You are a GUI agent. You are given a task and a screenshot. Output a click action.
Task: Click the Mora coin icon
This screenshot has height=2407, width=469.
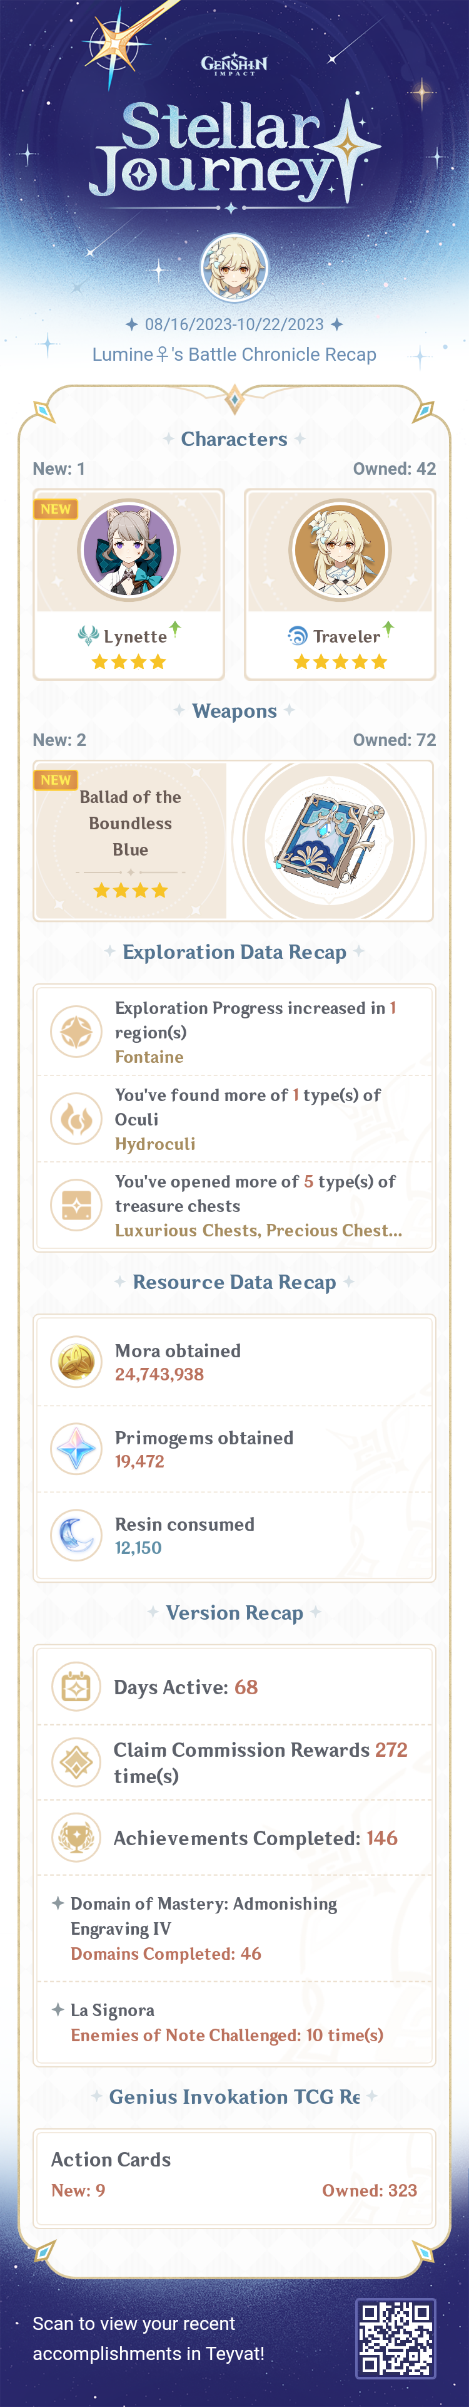pyautogui.click(x=76, y=1362)
